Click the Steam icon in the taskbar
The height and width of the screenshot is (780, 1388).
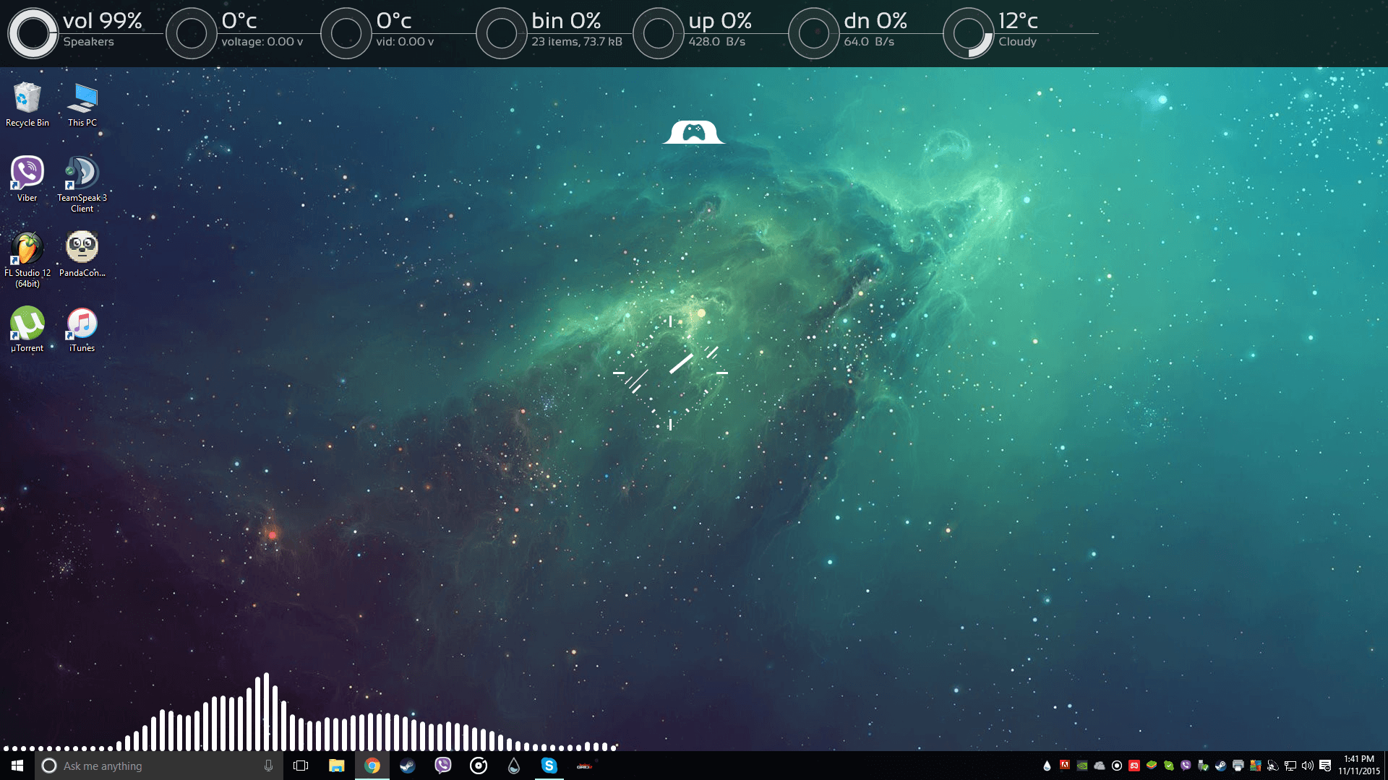[x=408, y=766]
